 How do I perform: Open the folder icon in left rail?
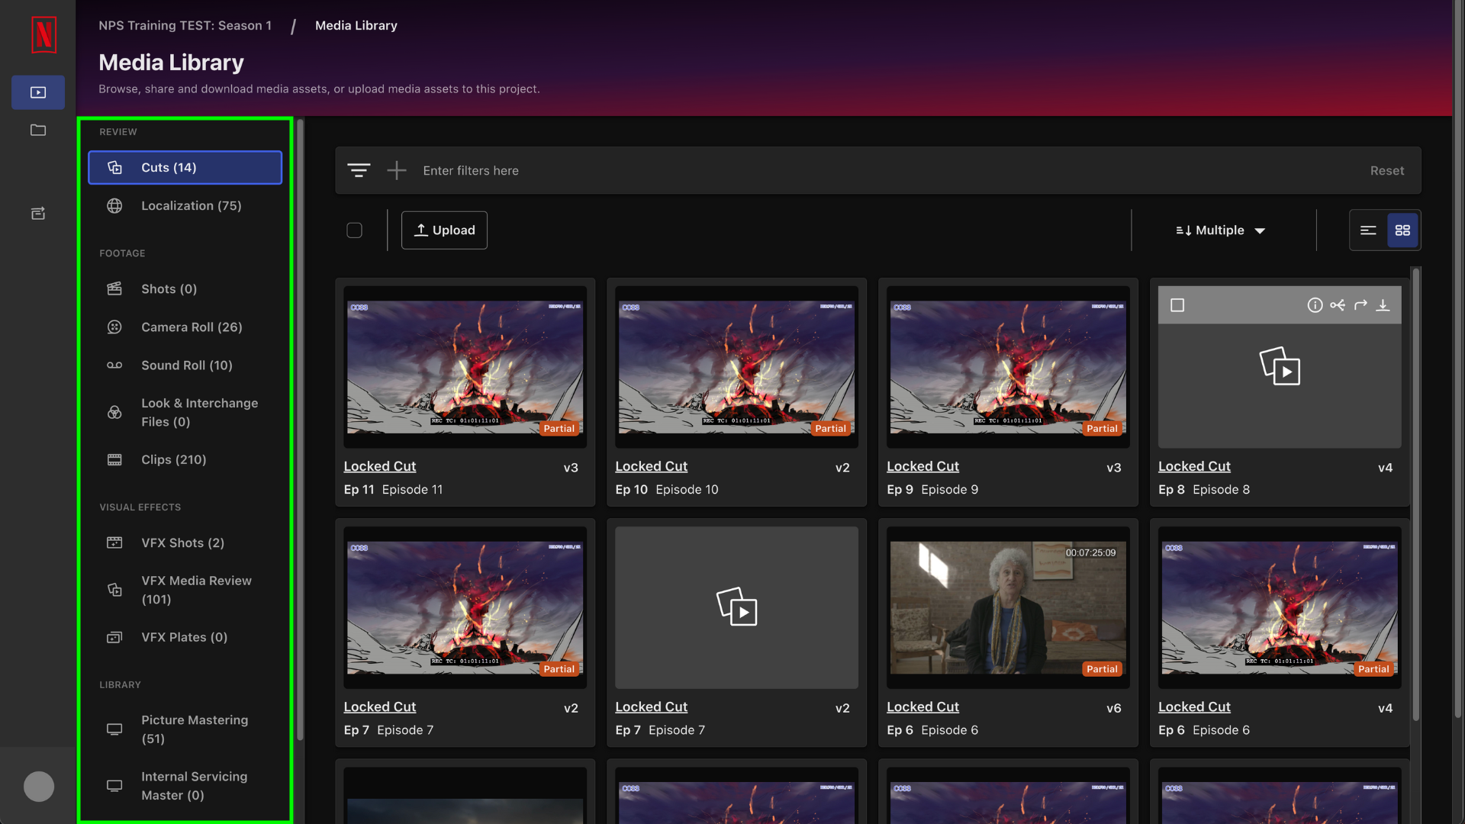point(38,130)
